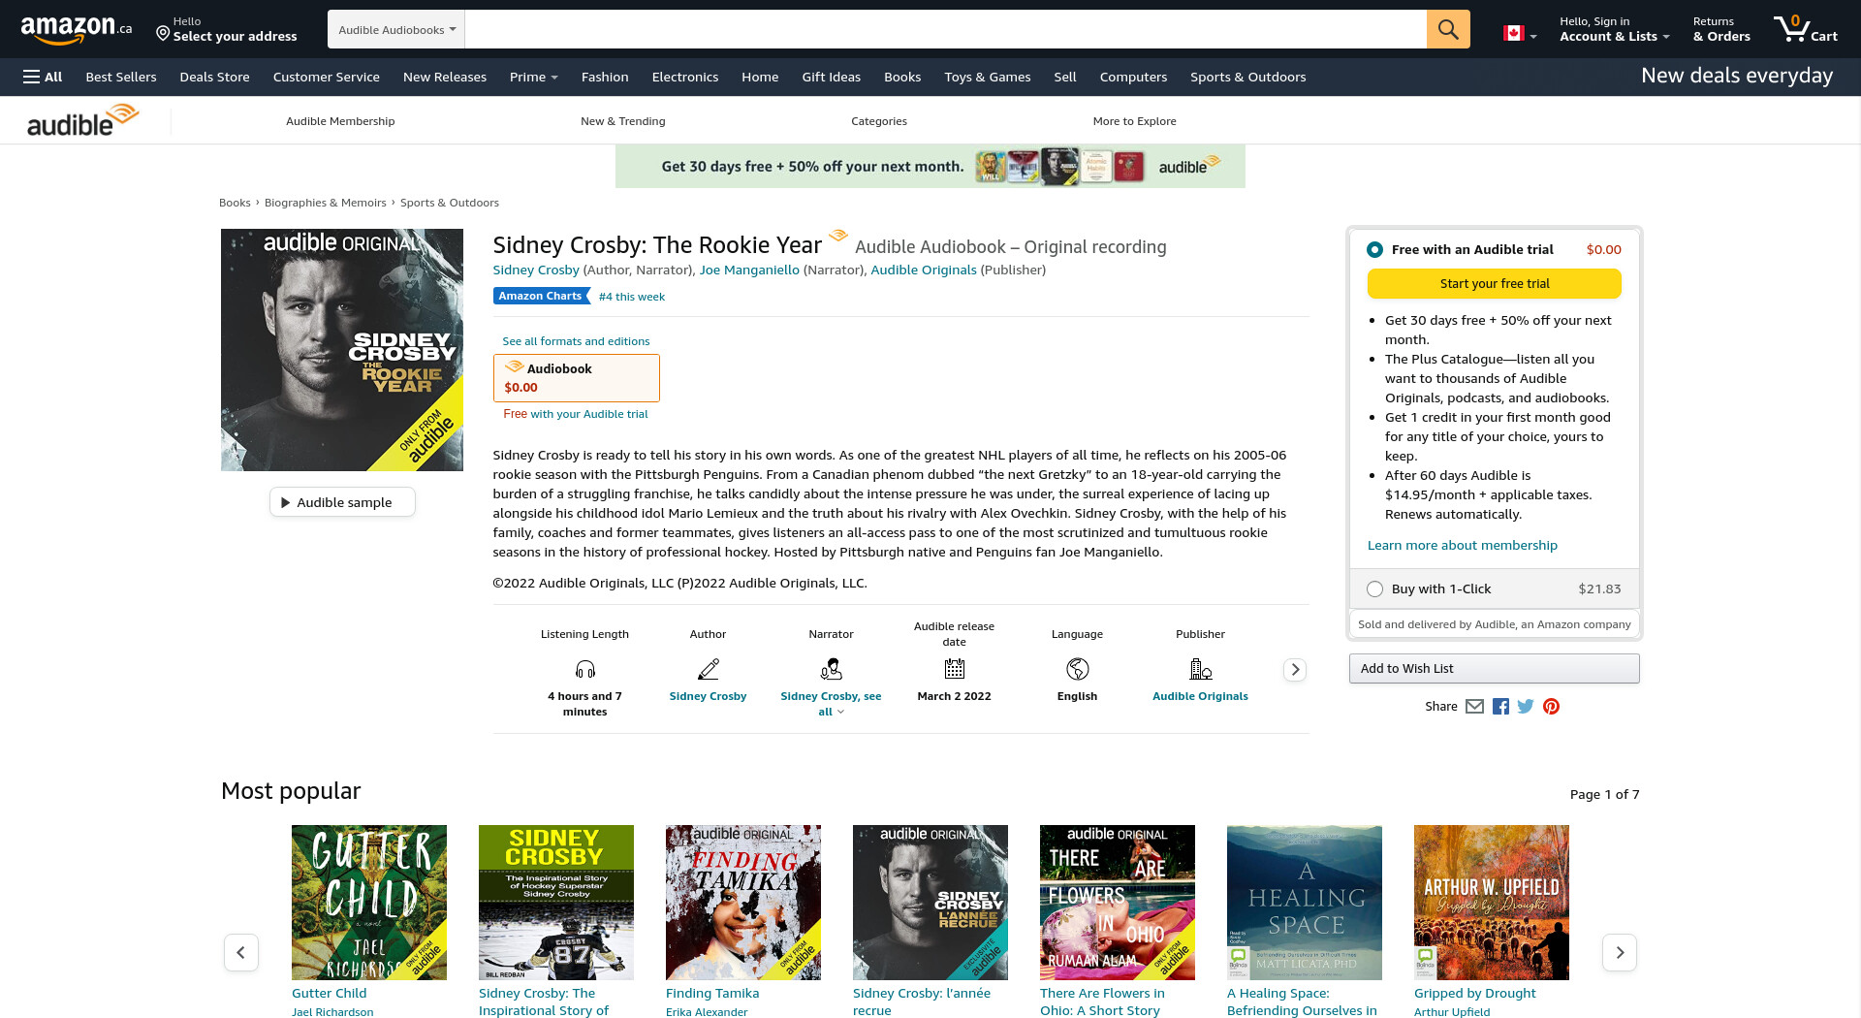Open the Gutter Child book cover
This screenshot has height=1018, width=1861.
tap(369, 903)
